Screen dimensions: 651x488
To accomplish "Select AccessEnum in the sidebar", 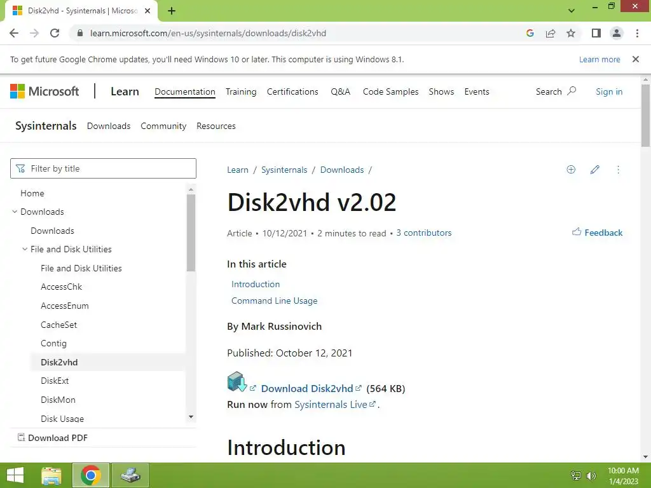I will (64, 306).
